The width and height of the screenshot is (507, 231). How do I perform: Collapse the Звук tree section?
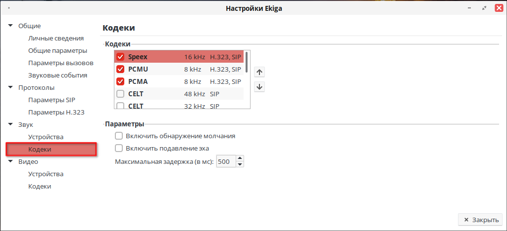11,124
